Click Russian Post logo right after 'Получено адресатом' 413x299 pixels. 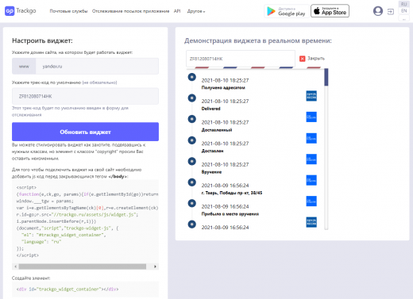(x=311, y=96)
